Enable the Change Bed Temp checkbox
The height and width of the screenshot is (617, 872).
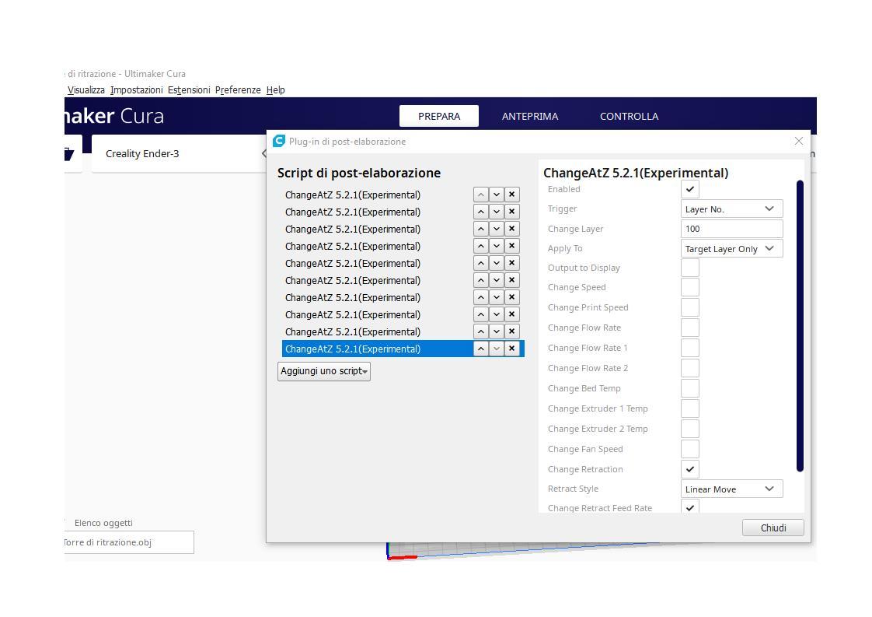[x=689, y=388]
